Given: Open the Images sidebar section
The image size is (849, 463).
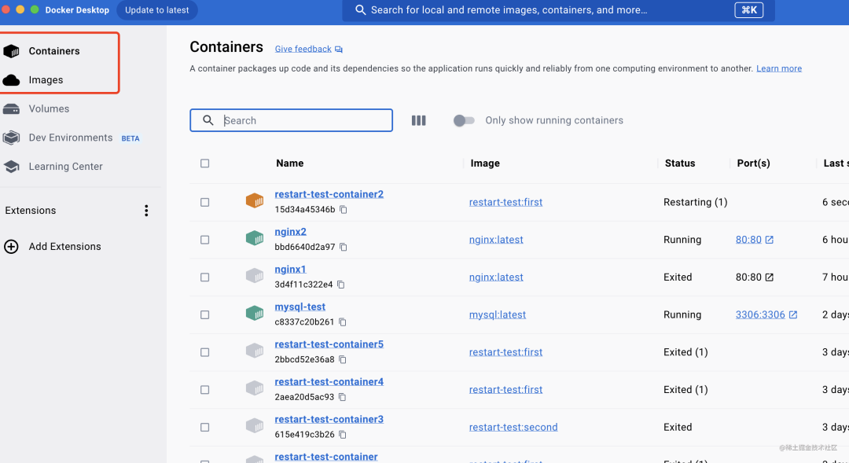Looking at the screenshot, I should pyautogui.click(x=46, y=79).
